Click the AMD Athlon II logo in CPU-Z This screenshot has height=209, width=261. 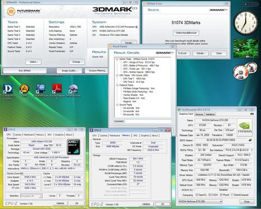pos(73,147)
